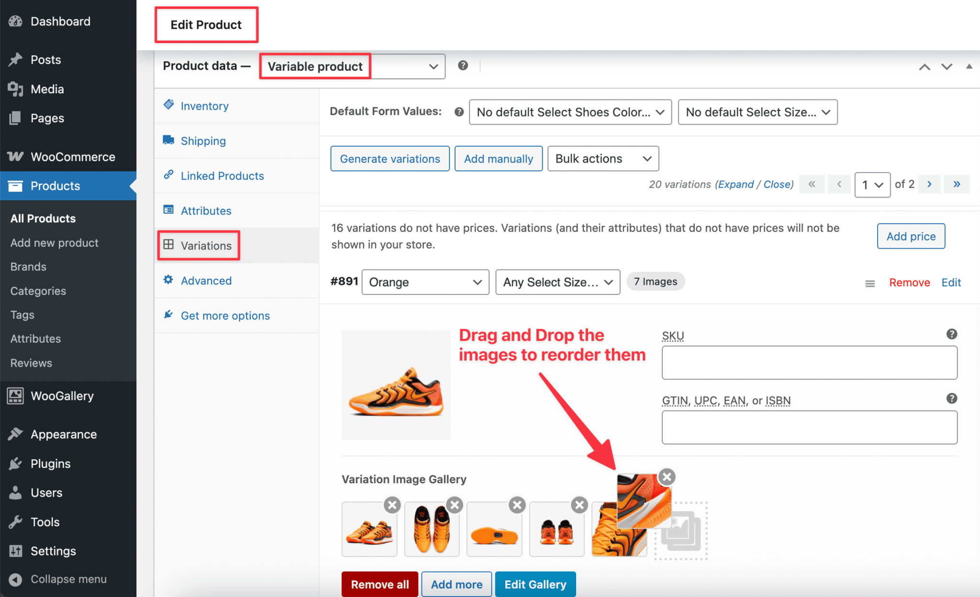The image size is (980, 597).
Task: Open the WooCommerce sidebar menu icon
Action: coord(16,156)
